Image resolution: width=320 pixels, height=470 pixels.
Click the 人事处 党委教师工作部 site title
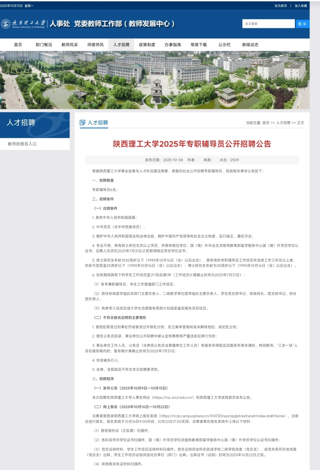[x=112, y=24]
